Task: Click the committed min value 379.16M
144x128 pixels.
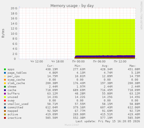Action: (x=79, y=107)
